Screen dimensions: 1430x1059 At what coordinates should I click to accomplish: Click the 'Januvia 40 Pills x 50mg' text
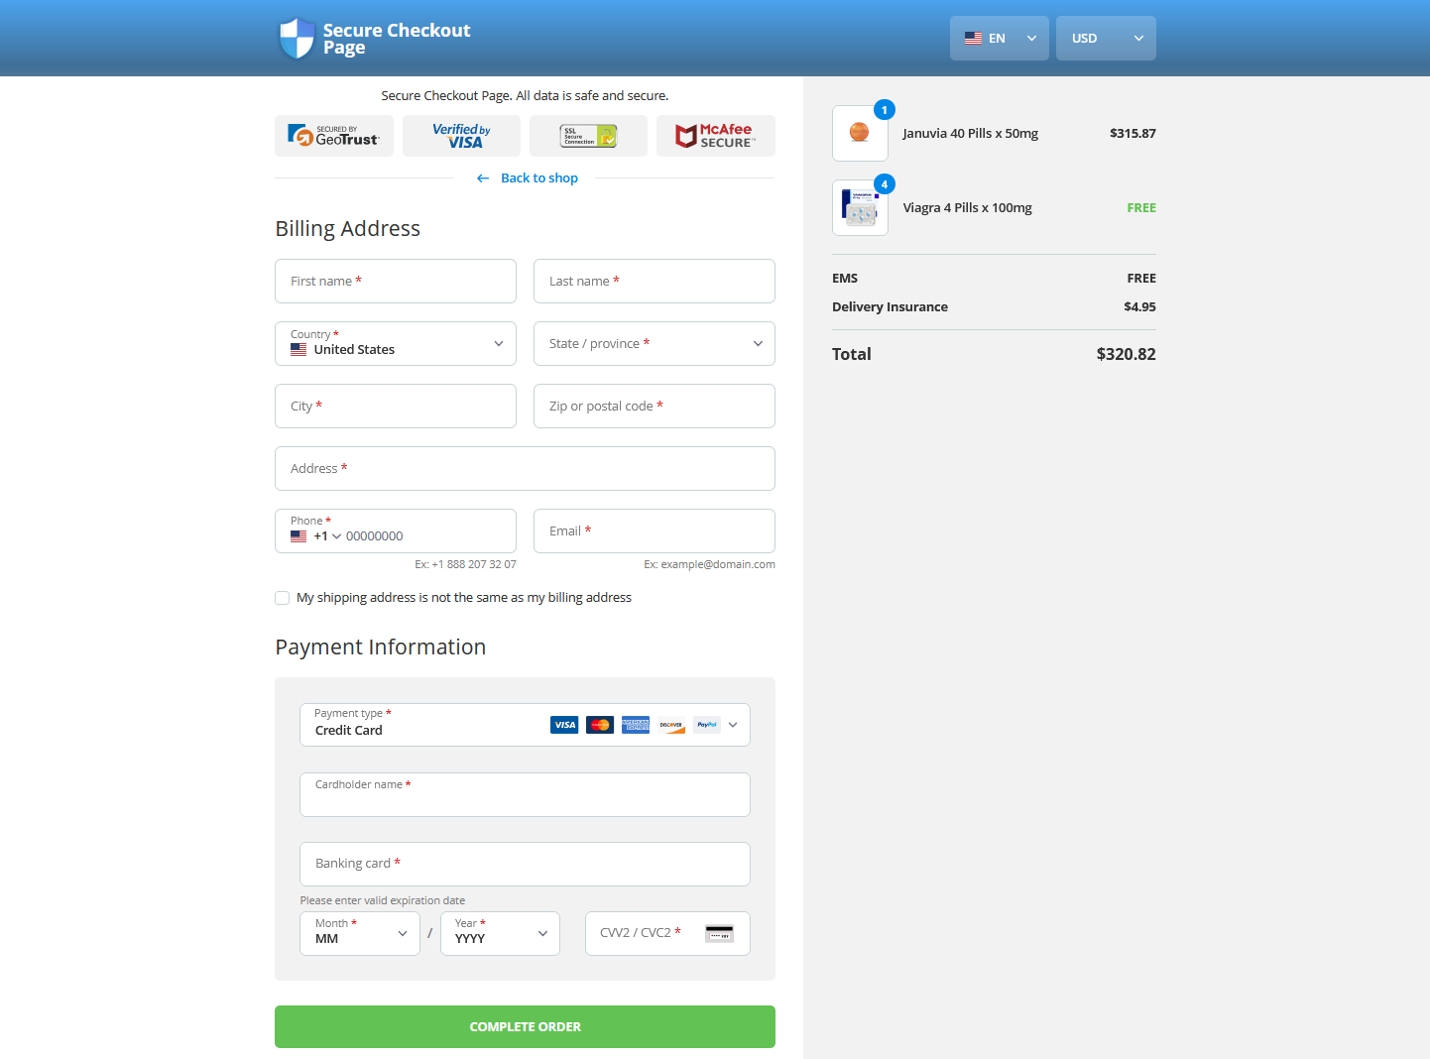click(x=971, y=133)
